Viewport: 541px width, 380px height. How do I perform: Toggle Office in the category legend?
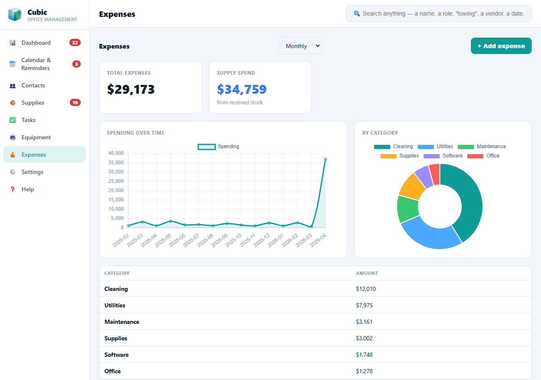[483, 156]
